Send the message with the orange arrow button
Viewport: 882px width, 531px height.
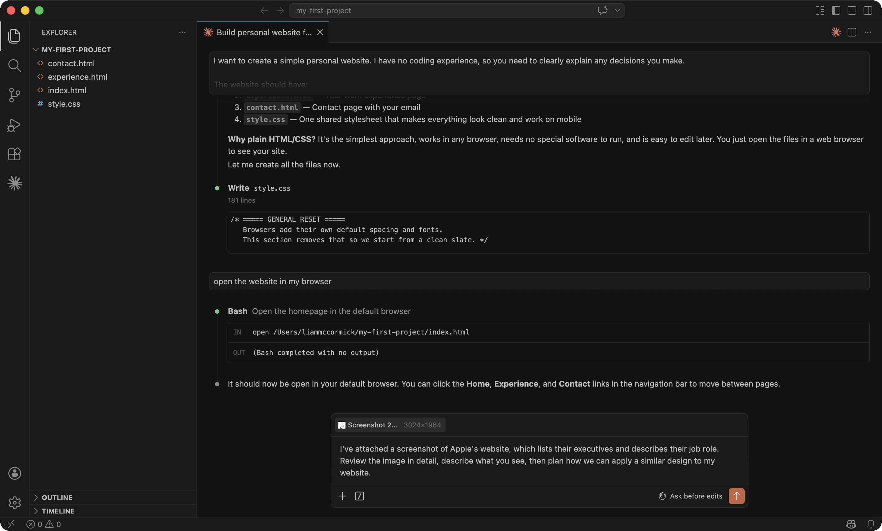(x=736, y=496)
